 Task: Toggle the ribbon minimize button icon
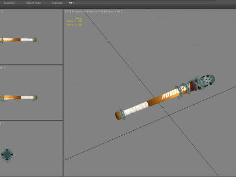pos(71,3)
